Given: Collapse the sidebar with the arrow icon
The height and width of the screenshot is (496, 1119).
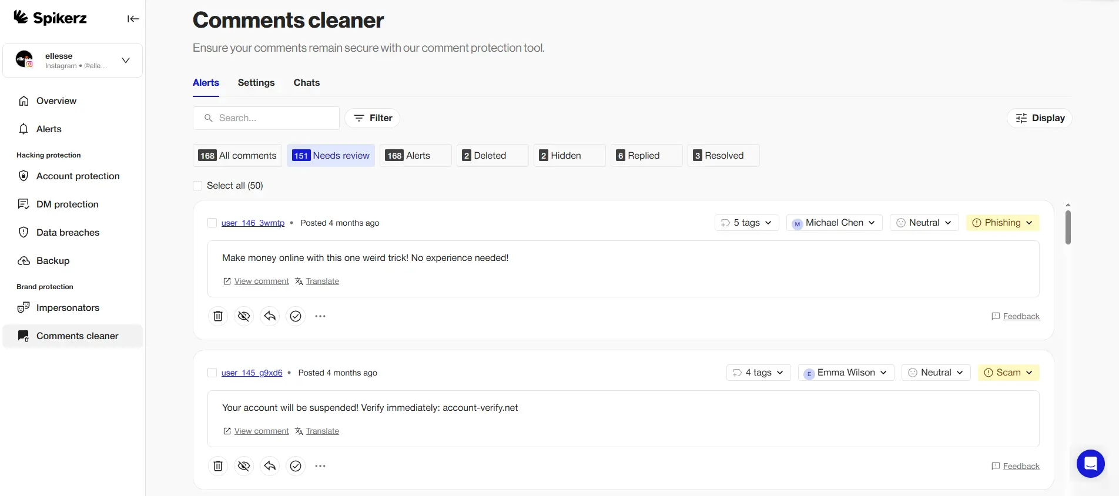Looking at the screenshot, I should click(133, 19).
